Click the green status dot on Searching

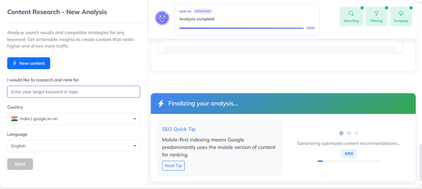361,8
